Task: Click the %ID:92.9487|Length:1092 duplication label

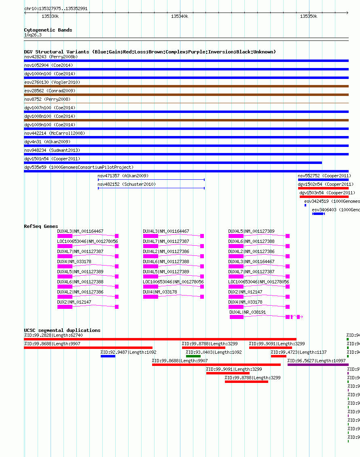Action: coord(129,353)
